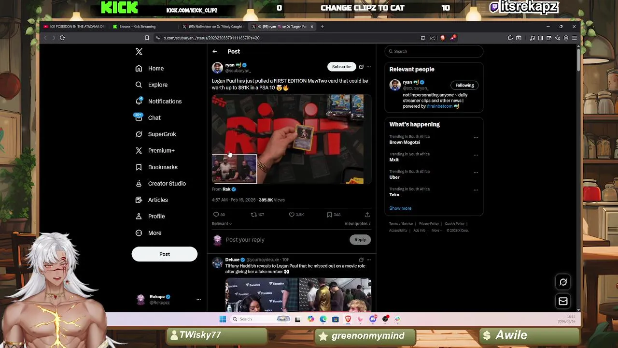Open the X logo home link
The image size is (618, 348).
pos(139,52)
